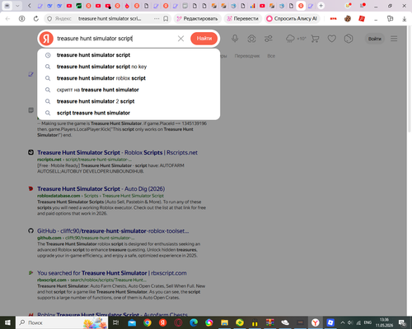Open the volume control in tray
Viewport: 412px width, 329px height.
[350, 322]
